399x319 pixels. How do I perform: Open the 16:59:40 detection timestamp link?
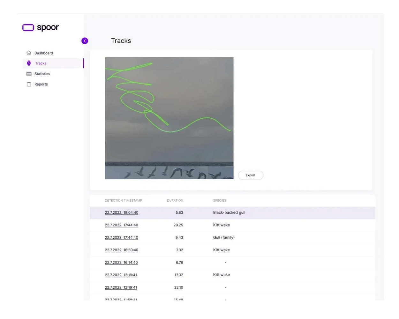121,250
